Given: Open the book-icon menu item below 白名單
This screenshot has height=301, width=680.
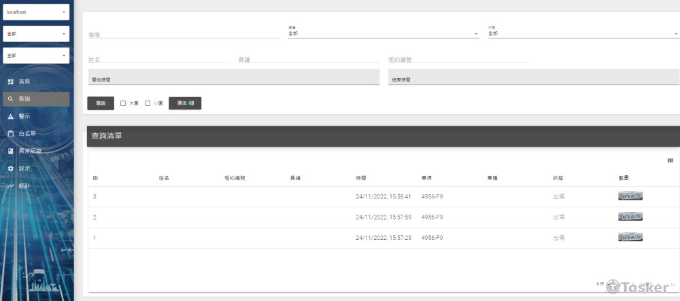Looking at the screenshot, I should point(11,151).
